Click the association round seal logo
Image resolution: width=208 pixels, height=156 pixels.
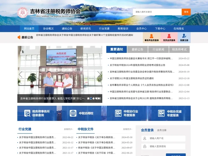pyautogui.click(x=23, y=13)
